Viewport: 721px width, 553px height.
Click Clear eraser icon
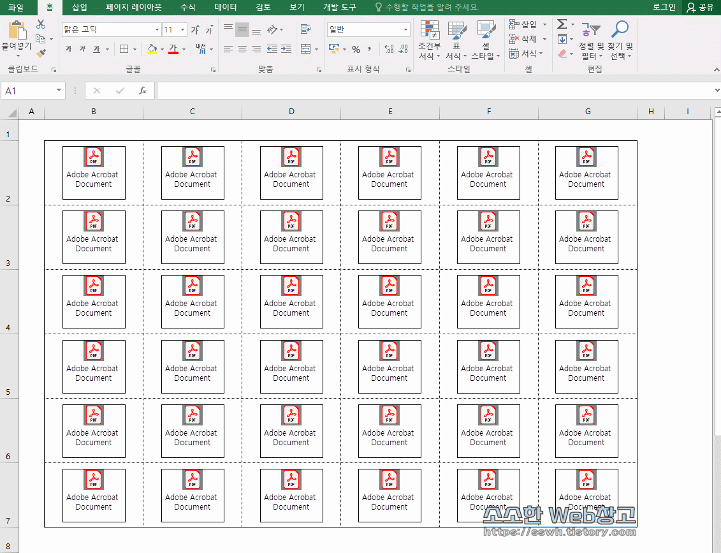(562, 54)
